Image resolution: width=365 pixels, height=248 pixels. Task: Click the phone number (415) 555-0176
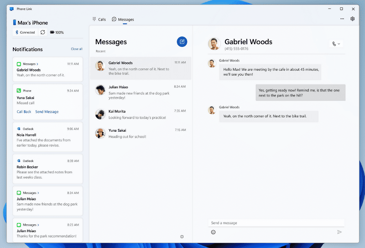pyautogui.click(x=236, y=49)
